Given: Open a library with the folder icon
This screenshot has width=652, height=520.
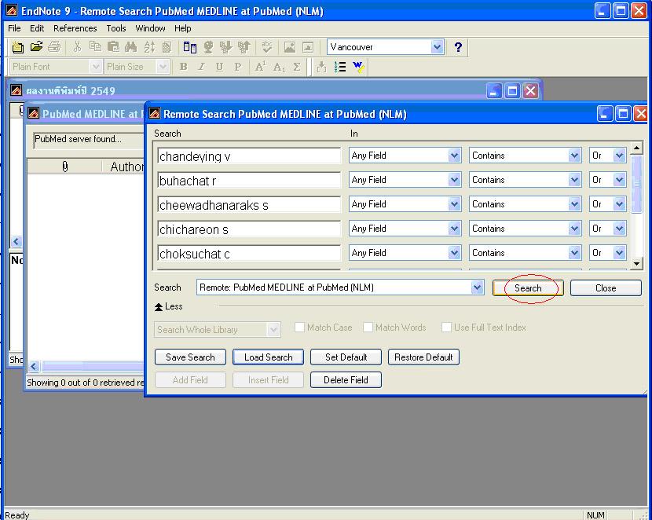Looking at the screenshot, I should tap(36, 46).
